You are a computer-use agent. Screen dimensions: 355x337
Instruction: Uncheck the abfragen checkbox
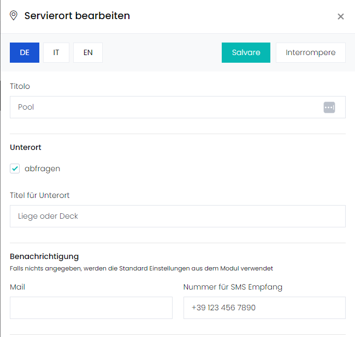click(15, 168)
